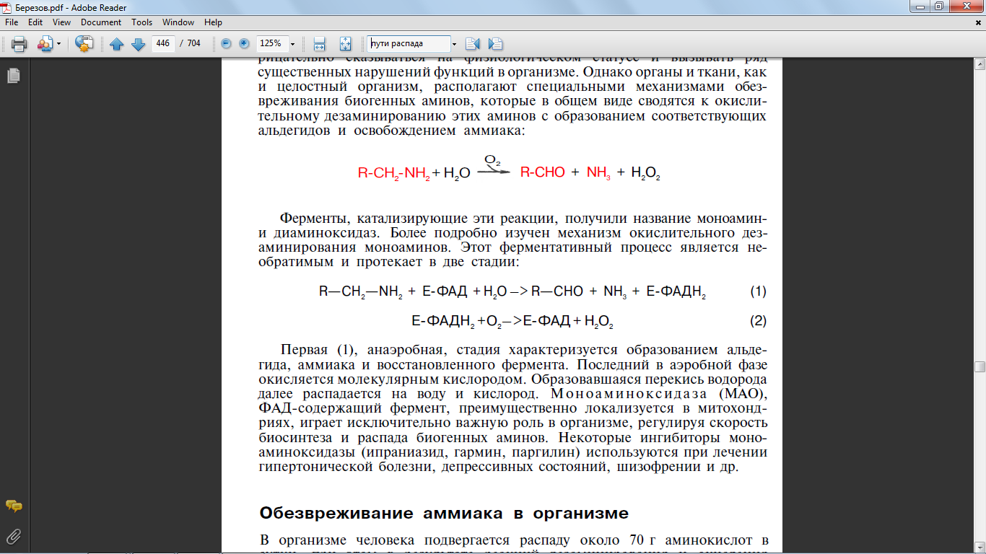Open the Window menu
Viewport: 986px width, 554px height.
click(x=178, y=22)
